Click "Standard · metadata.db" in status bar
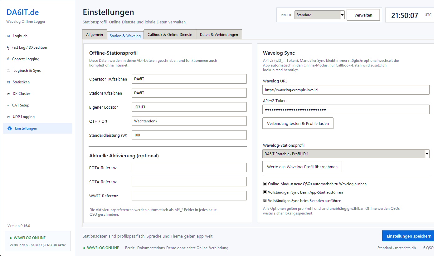 point(397,248)
